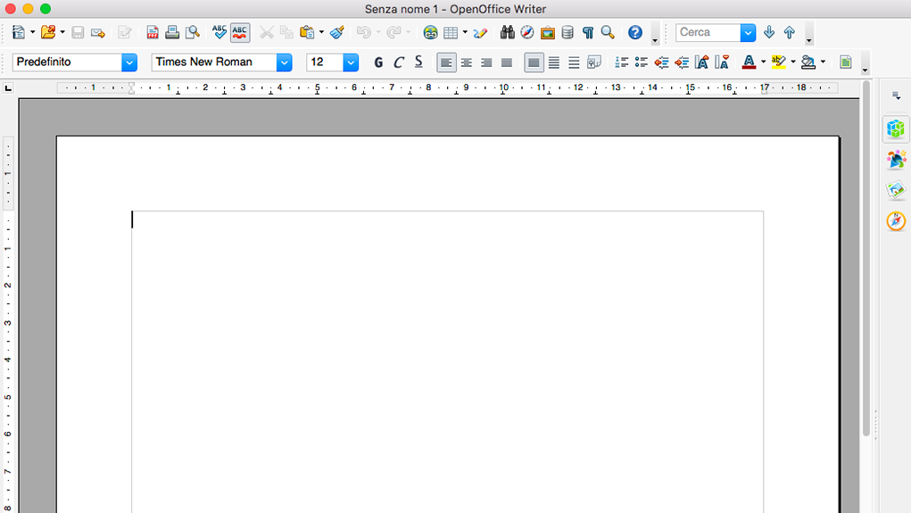Image resolution: width=911 pixels, height=513 pixels.
Task: Open Find and Replace binoculars icon
Action: click(x=507, y=32)
